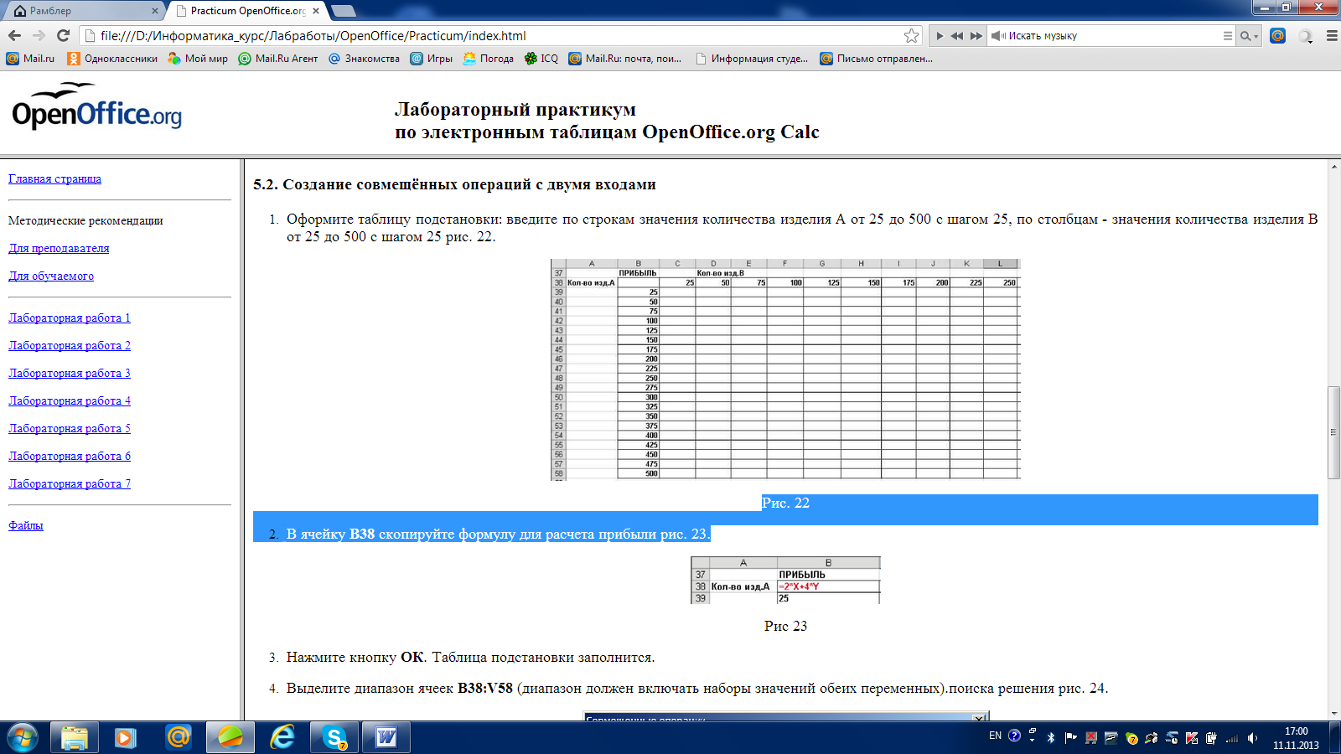Viewport: 1341px width, 754px height.
Task: Close the Рамблер tab
Action: tap(155, 11)
